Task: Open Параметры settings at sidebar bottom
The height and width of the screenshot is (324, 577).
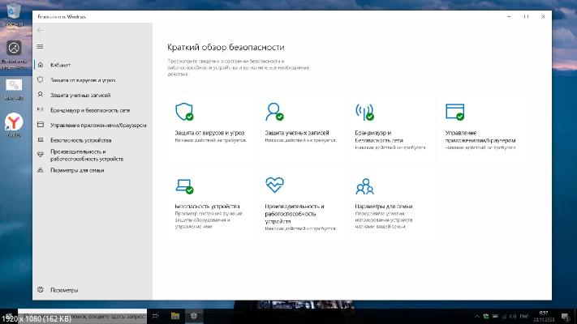Action: (63, 290)
